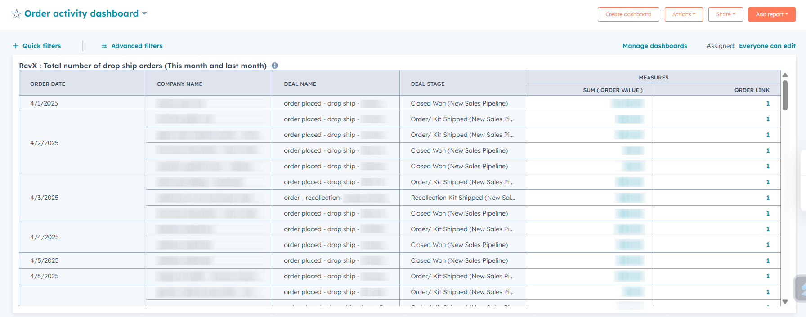Screen dimensions: 806x317
Task: Add a quick filter via the plus icon
Action: [37, 46]
